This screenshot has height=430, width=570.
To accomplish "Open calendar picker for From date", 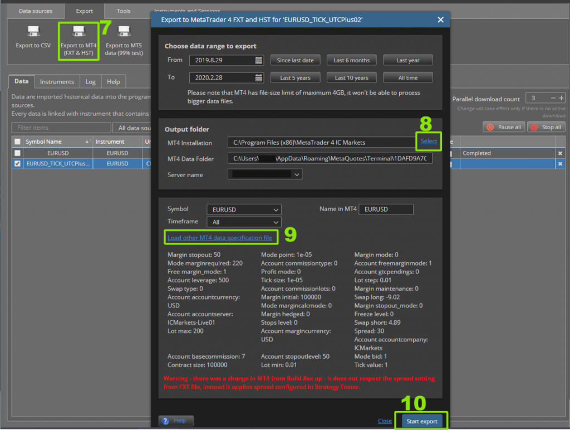I will (258, 60).
